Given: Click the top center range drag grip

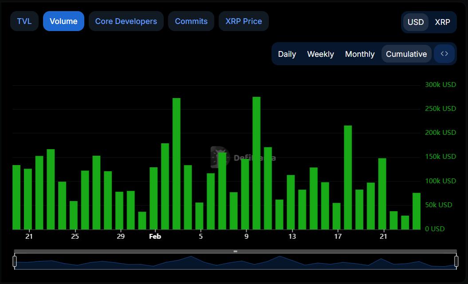Looking at the screenshot, I should pos(235,251).
